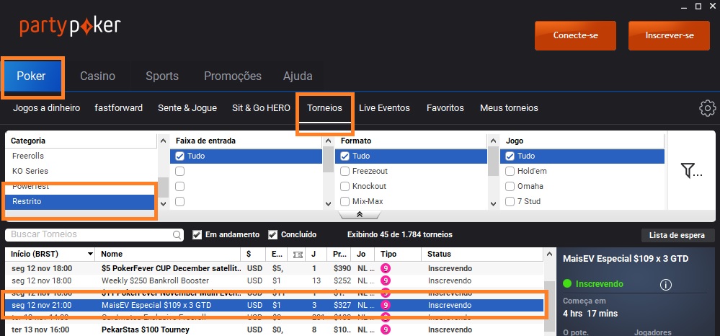Click the search magnifier icon
This screenshot has height=336, width=720.
(177, 235)
